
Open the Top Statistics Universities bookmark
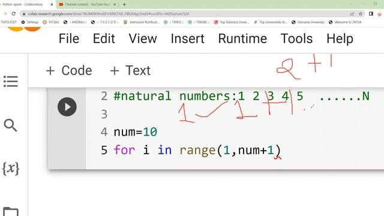click(x=232, y=22)
